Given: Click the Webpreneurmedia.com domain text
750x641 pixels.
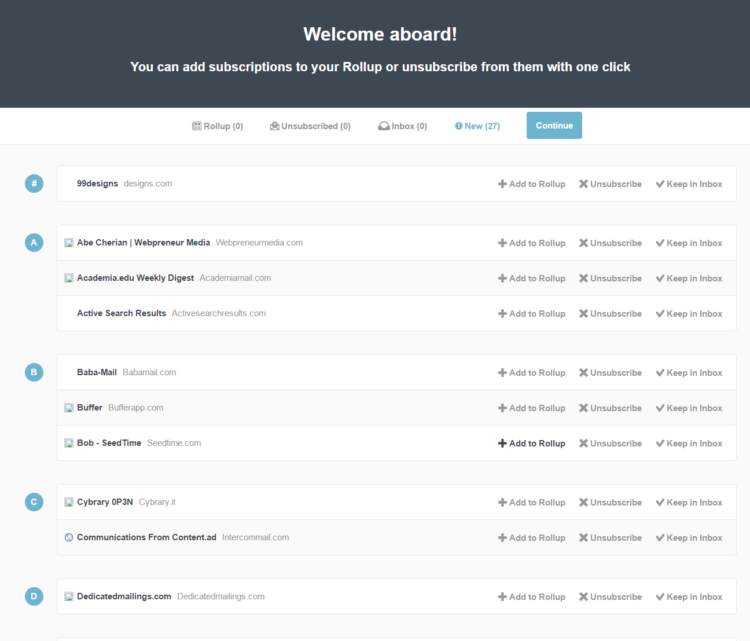Looking at the screenshot, I should [x=259, y=243].
